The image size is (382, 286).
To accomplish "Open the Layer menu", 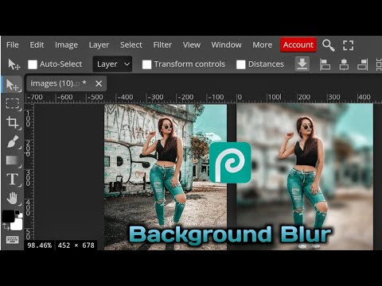I will pos(99,45).
